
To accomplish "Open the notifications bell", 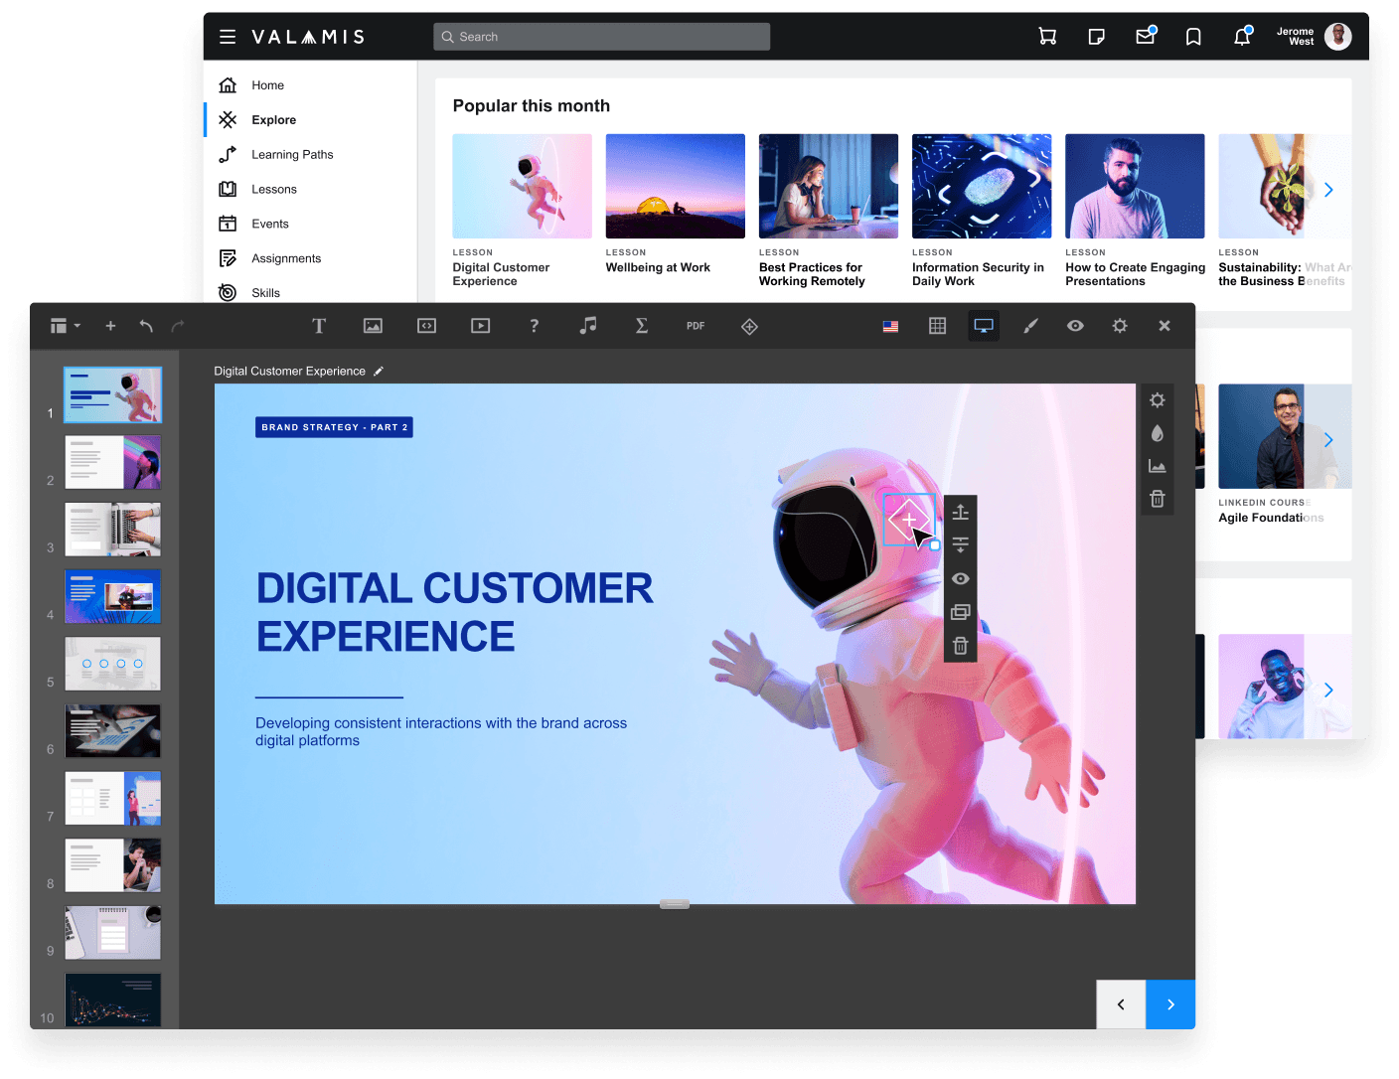I will pos(1242,37).
